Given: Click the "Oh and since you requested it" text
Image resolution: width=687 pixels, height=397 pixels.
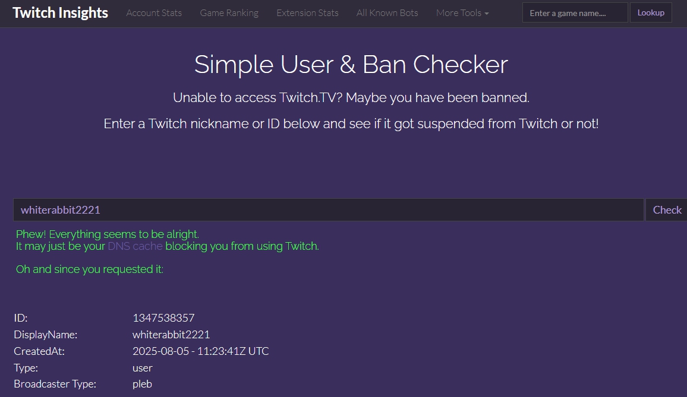Looking at the screenshot, I should (x=89, y=269).
